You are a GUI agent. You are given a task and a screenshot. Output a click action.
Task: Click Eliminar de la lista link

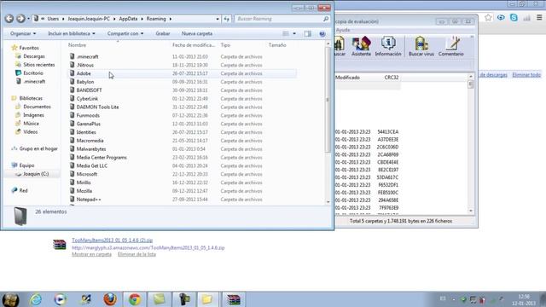pyautogui.click(x=136, y=254)
